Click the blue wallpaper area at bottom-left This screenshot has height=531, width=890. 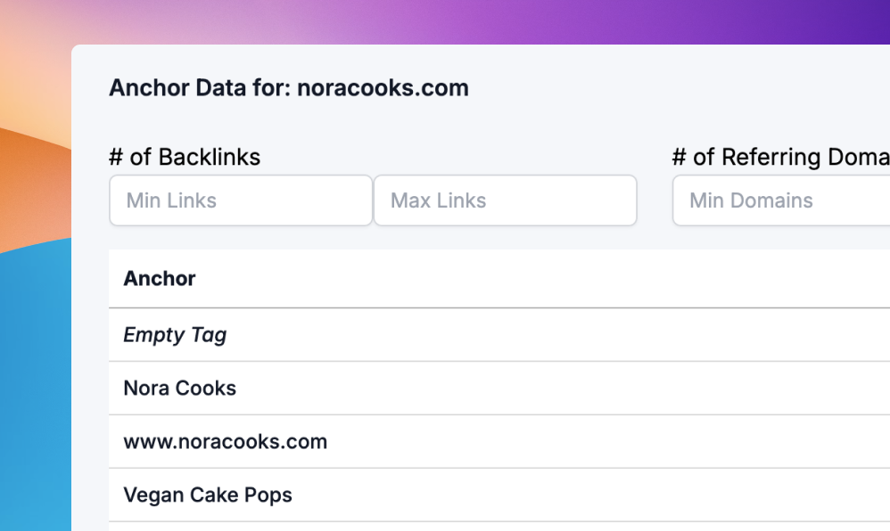(x=36, y=401)
